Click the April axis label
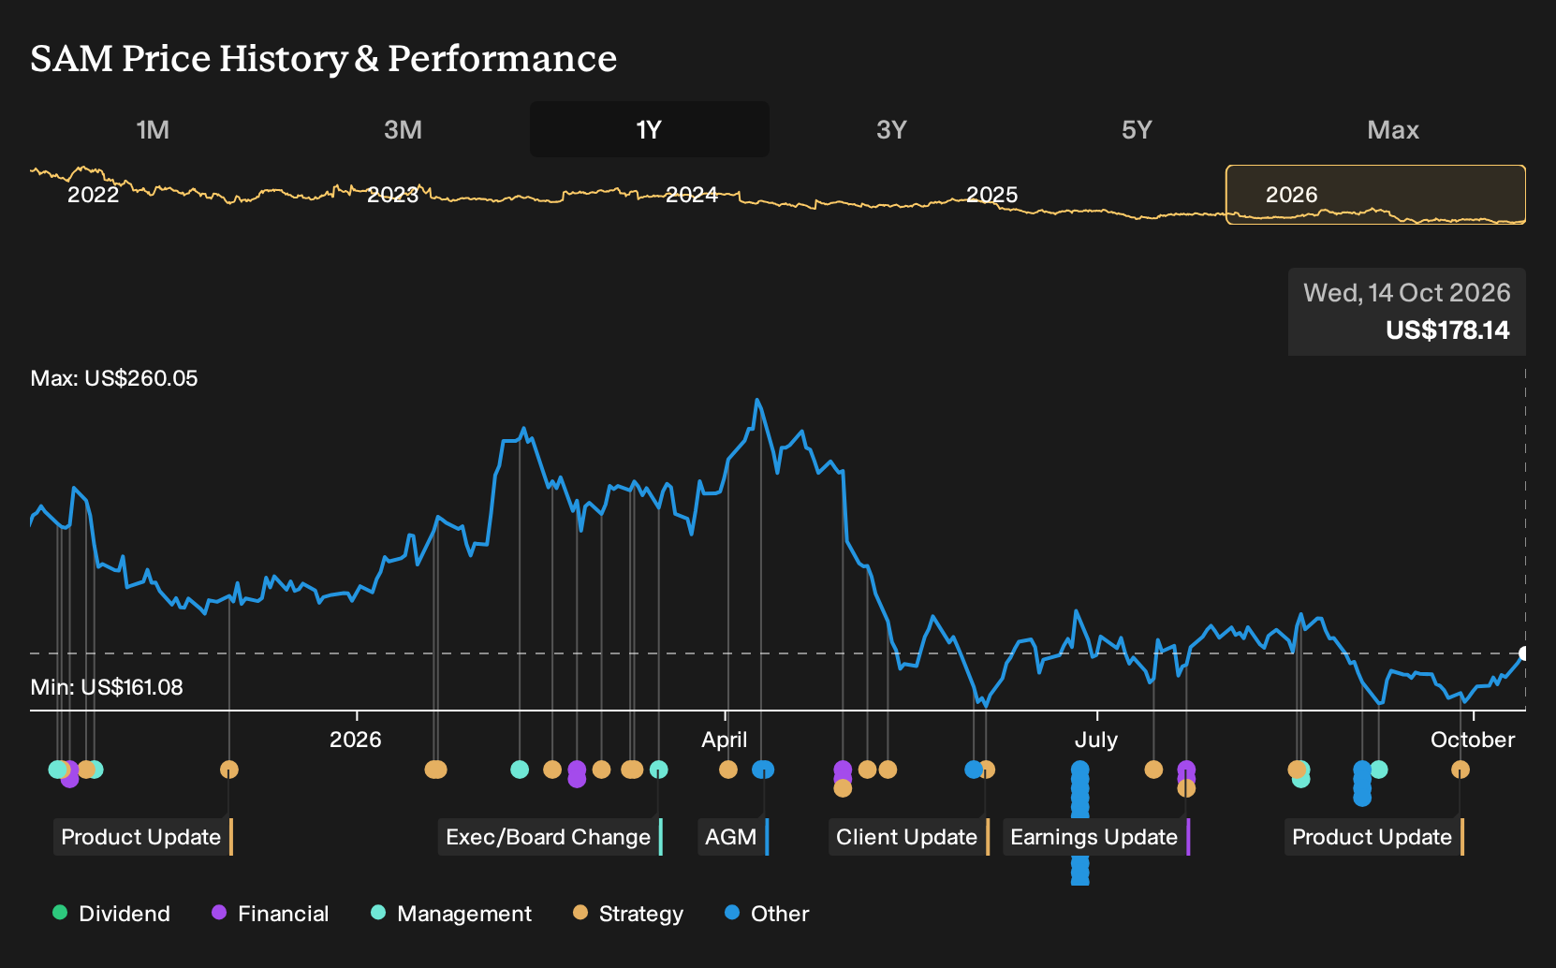This screenshot has width=1556, height=968. pyautogui.click(x=725, y=740)
